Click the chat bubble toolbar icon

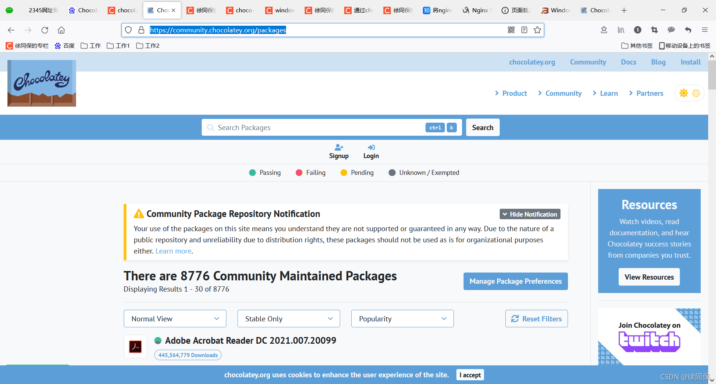671,30
